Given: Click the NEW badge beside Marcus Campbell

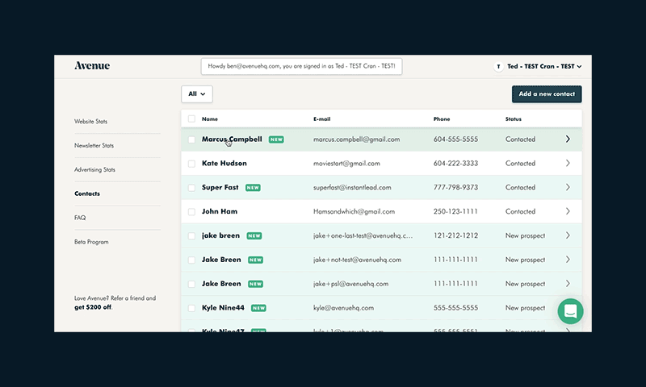Looking at the screenshot, I should tap(276, 139).
